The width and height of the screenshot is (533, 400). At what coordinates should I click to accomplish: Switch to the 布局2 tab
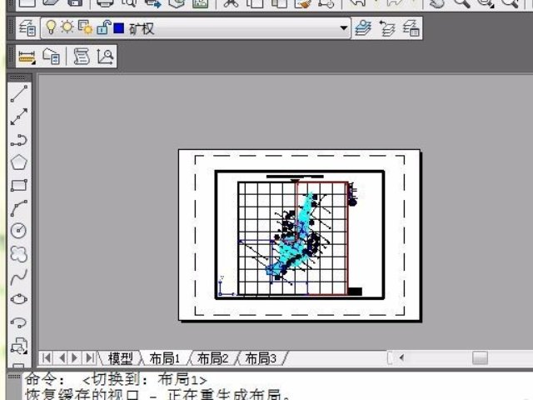[x=212, y=358]
